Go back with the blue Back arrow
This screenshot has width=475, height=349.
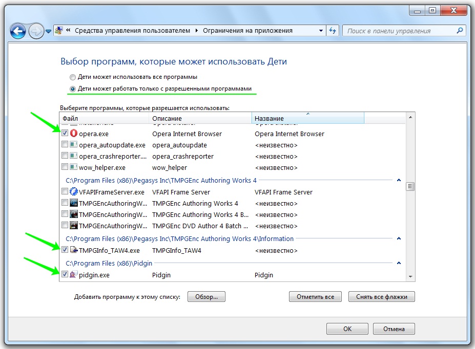coord(17,31)
